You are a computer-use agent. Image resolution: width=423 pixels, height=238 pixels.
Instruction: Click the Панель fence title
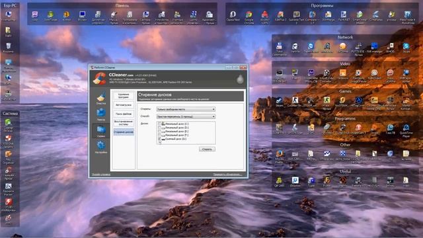click(x=122, y=5)
